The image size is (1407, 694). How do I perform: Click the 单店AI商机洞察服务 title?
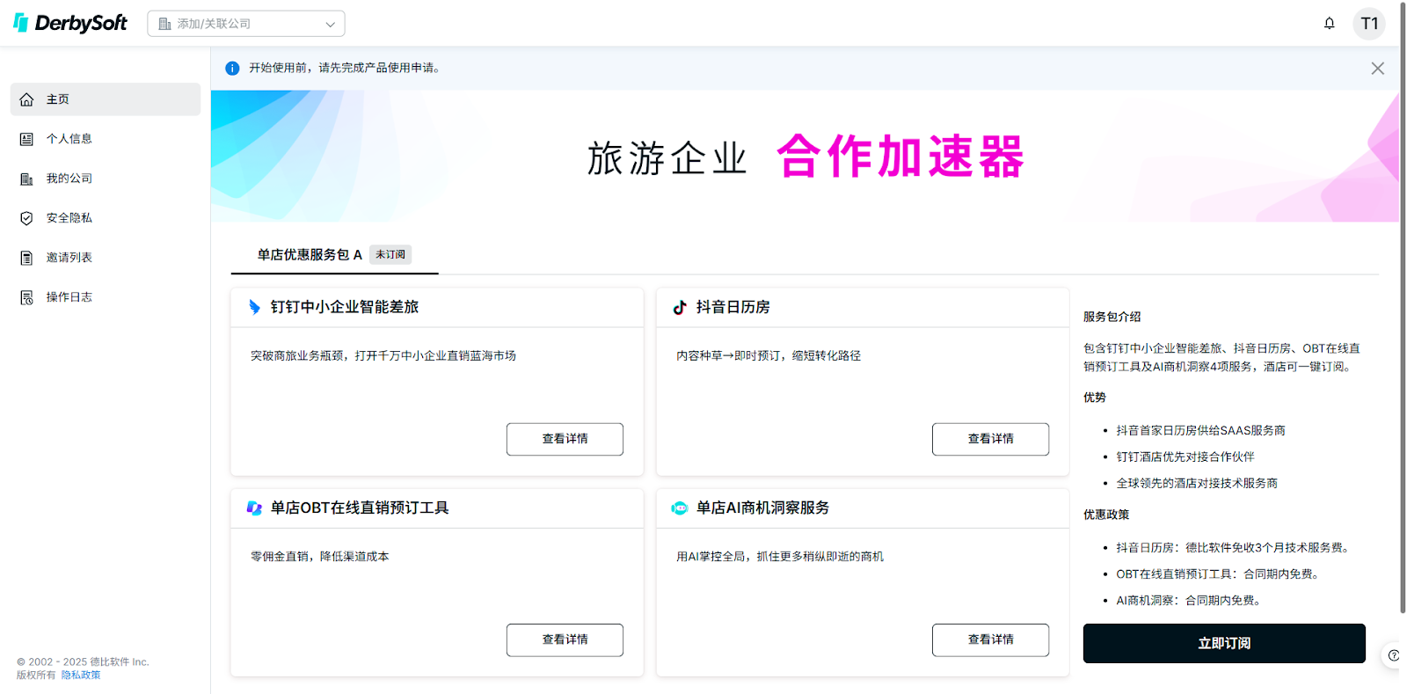pos(762,508)
